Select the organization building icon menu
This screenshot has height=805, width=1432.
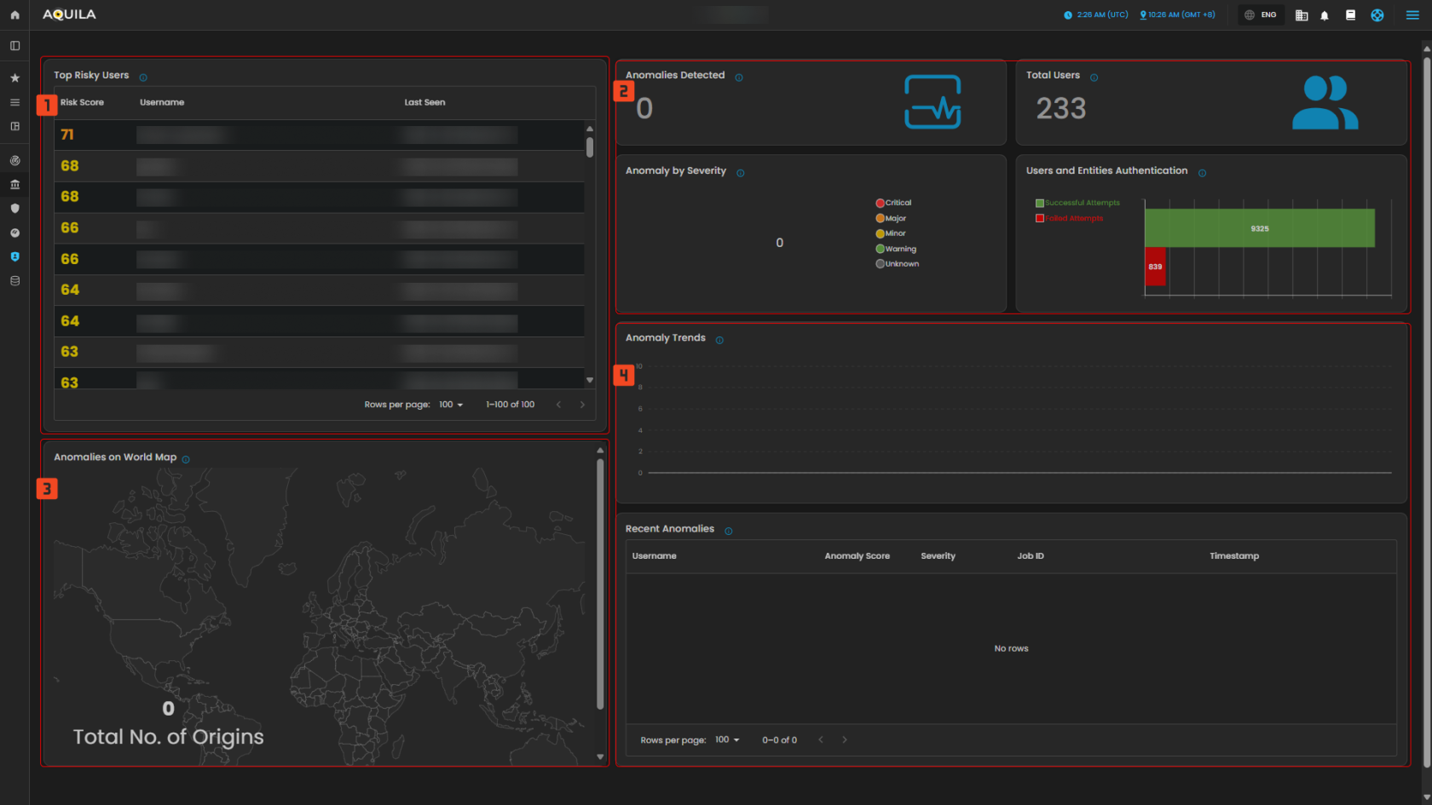tap(1301, 14)
